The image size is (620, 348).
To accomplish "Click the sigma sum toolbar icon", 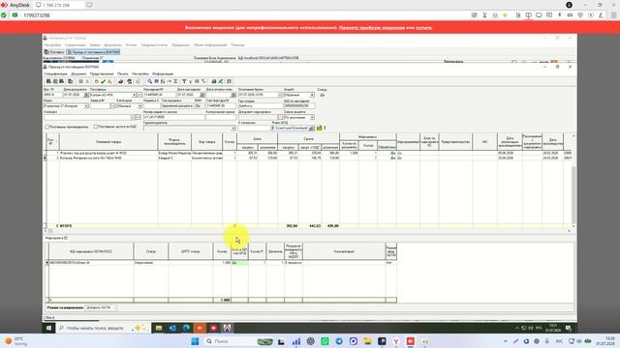I will [175, 81].
